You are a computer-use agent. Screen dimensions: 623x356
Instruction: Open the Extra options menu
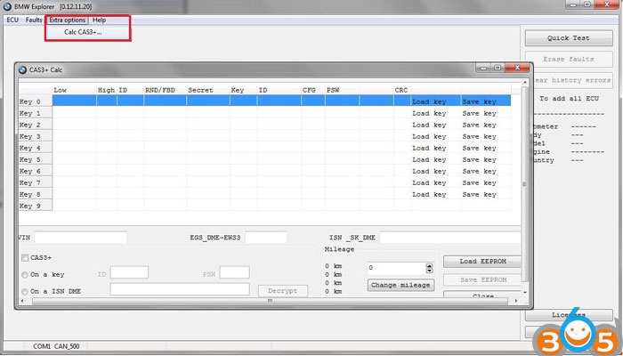pyautogui.click(x=67, y=20)
